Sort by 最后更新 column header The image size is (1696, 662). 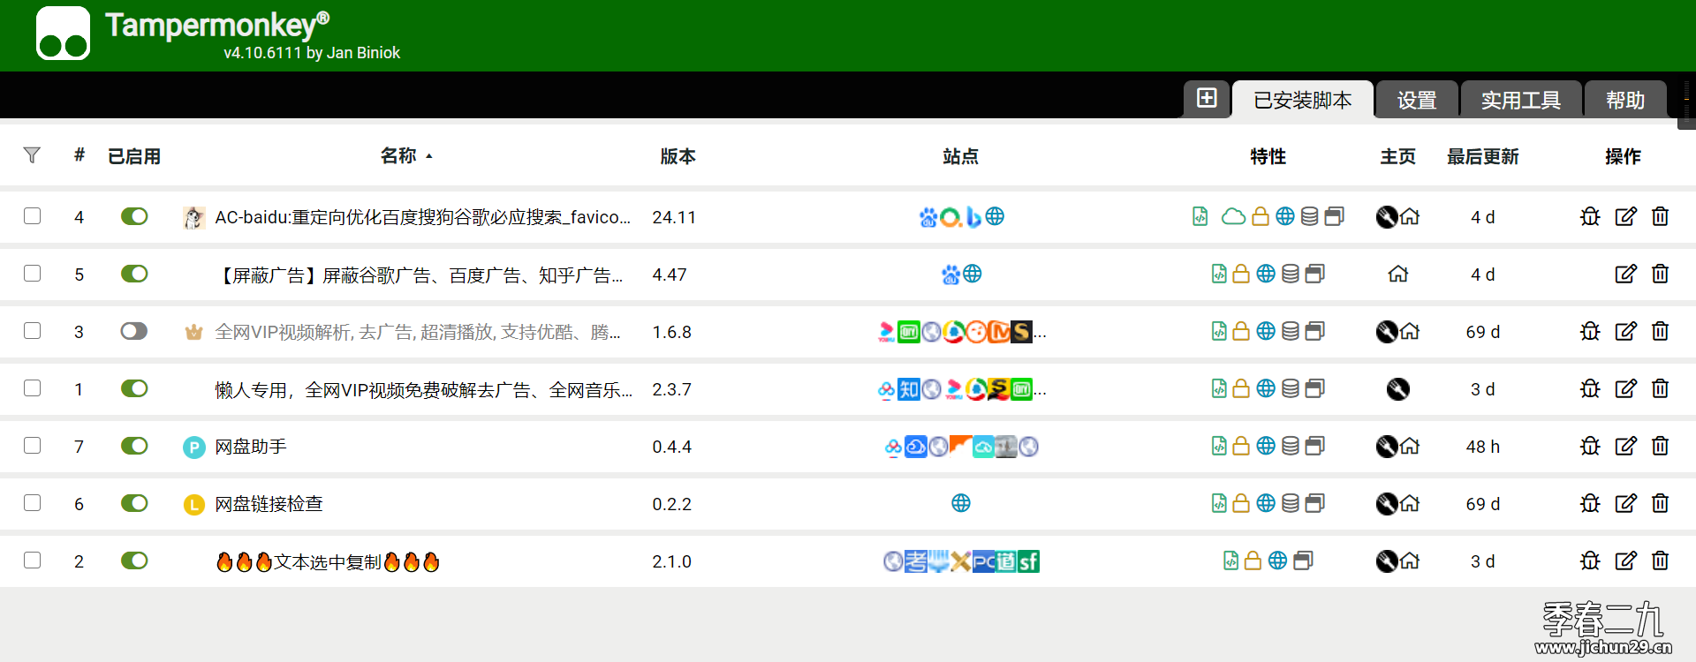click(x=1483, y=156)
